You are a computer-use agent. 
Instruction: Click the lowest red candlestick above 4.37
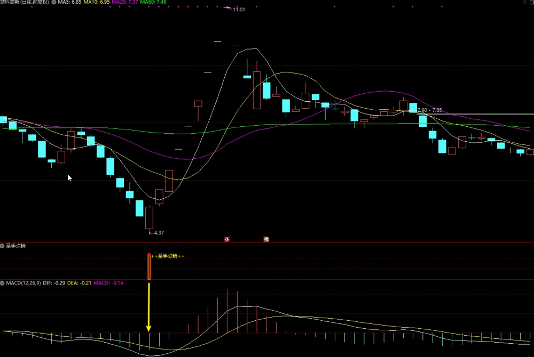(x=149, y=218)
